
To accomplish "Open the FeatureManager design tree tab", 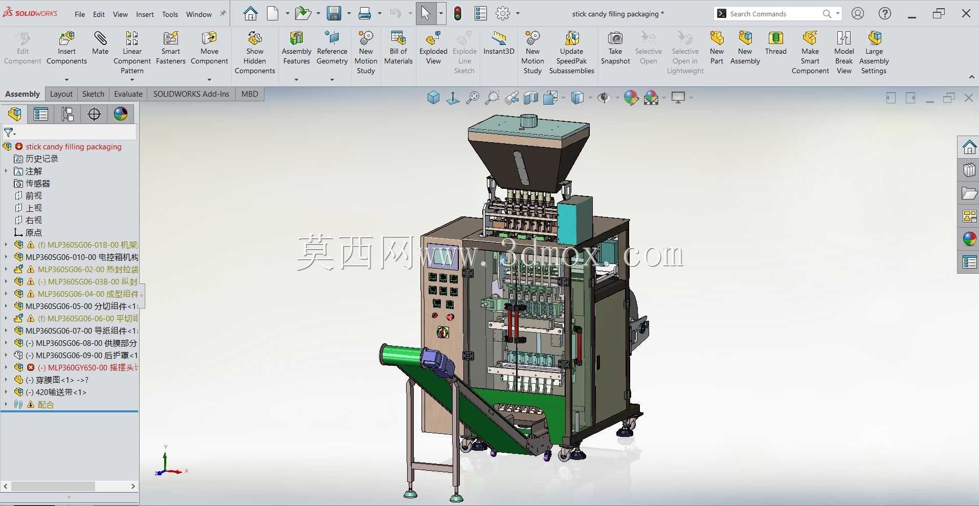I will [15, 114].
